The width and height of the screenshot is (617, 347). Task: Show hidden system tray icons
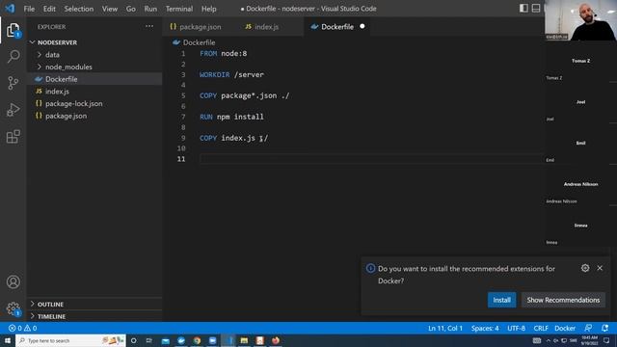pyautogui.click(x=549, y=340)
